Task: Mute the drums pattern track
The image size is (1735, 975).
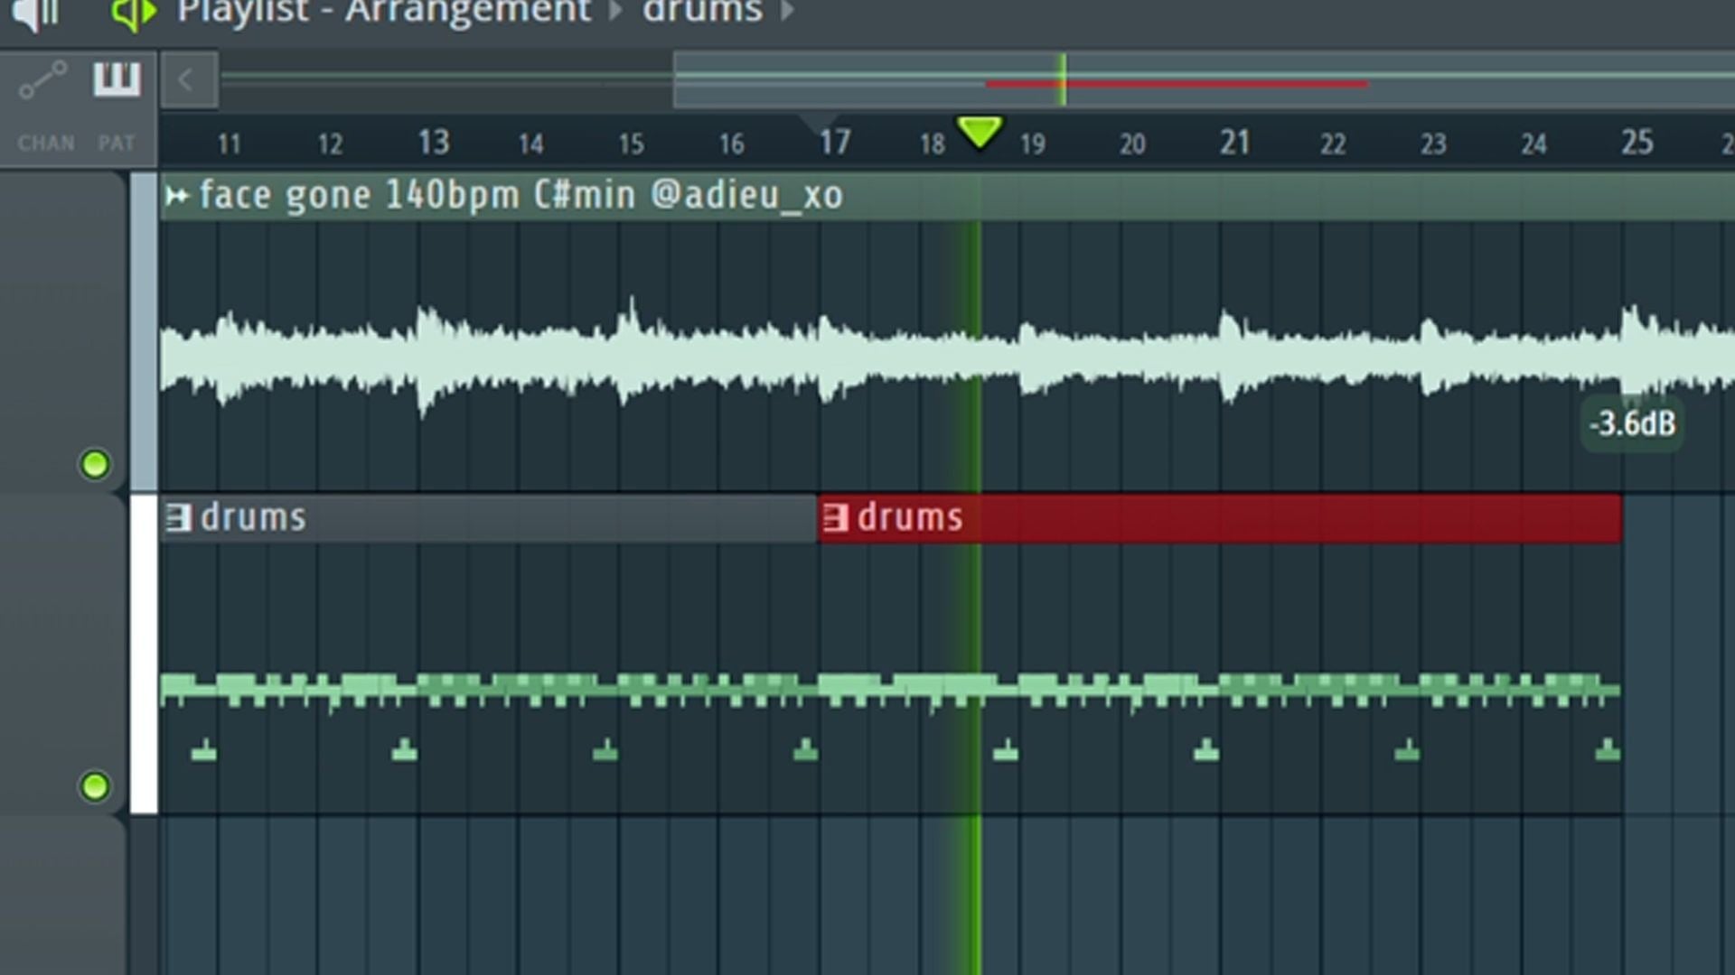Action: click(95, 786)
